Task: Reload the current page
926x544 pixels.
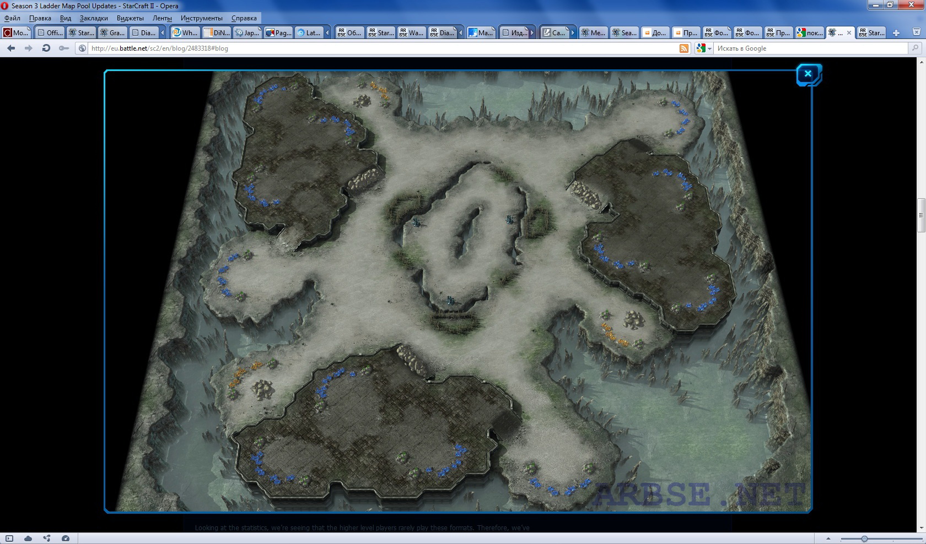Action: (46, 48)
